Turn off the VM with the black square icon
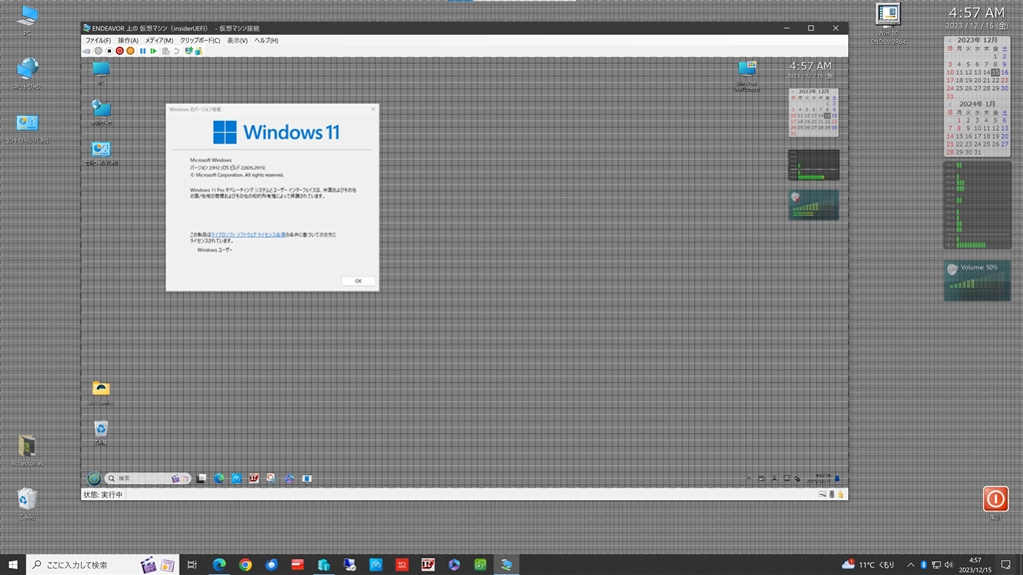 [x=109, y=51]
